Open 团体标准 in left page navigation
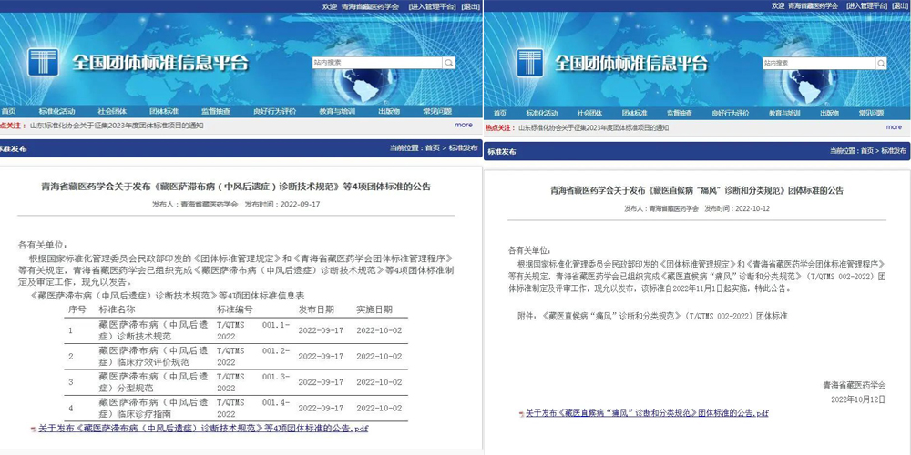This screenshot has height=455, width=911. coord(164,111)
